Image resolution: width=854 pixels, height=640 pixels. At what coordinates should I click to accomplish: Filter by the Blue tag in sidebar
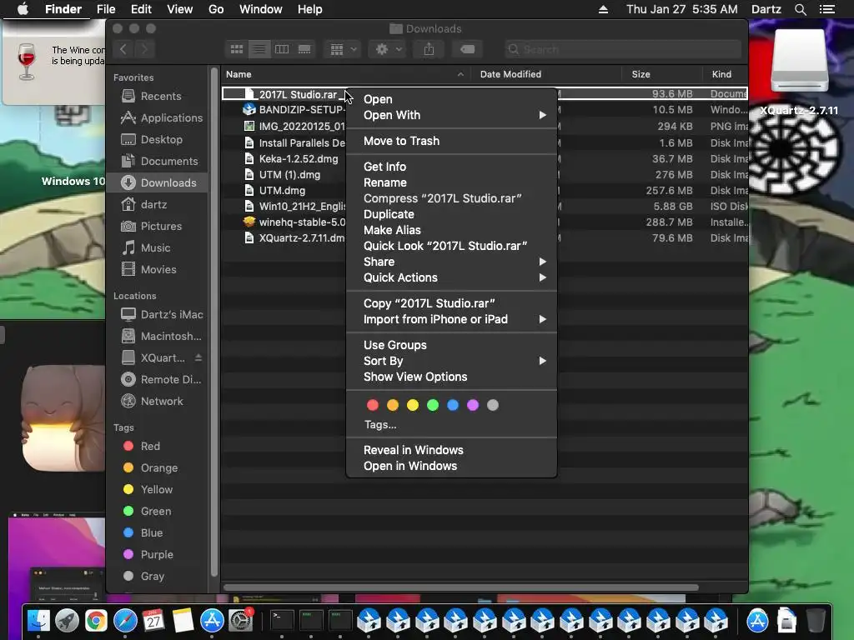(158, 532)
